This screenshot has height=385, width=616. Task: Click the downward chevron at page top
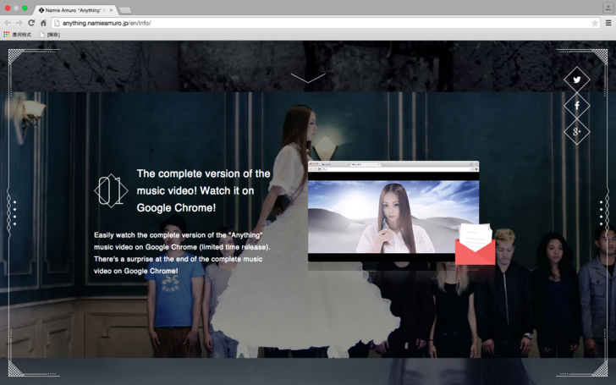point(308,79)
